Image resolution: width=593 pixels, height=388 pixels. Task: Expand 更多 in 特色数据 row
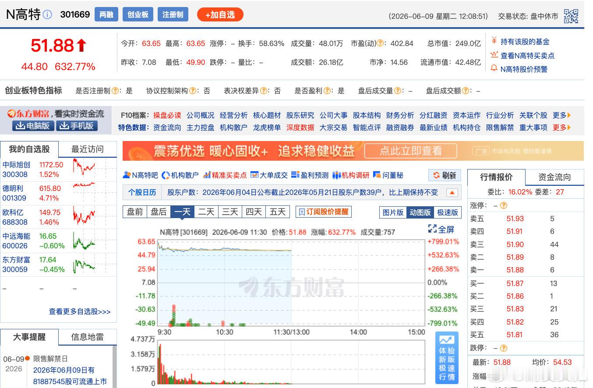point(562,127)
